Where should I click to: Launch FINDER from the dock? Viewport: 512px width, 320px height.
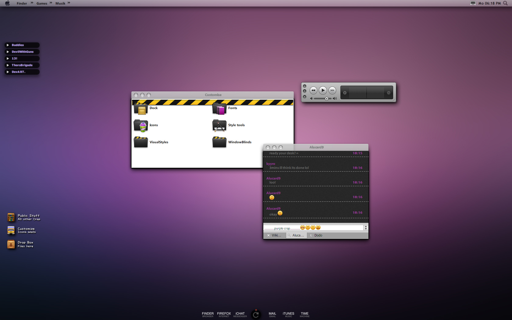208,315
